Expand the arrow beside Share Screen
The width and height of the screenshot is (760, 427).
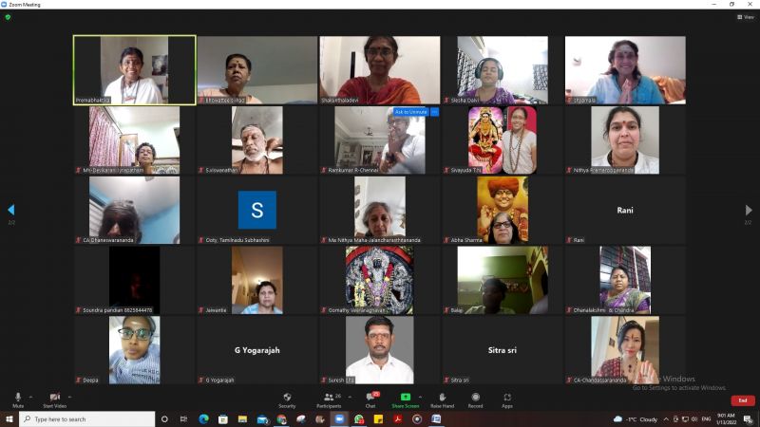click(x=421, y=397)
